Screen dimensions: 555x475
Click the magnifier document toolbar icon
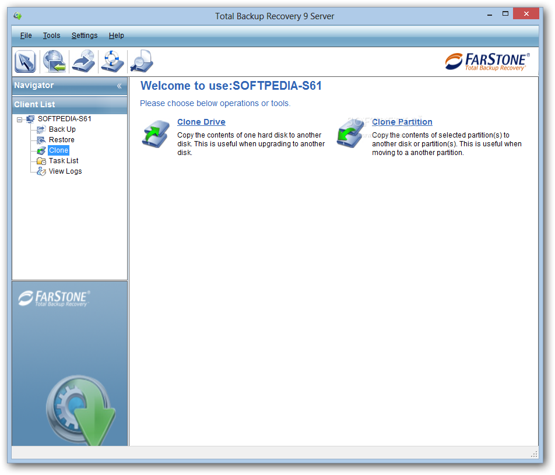(x=141, y=61)
